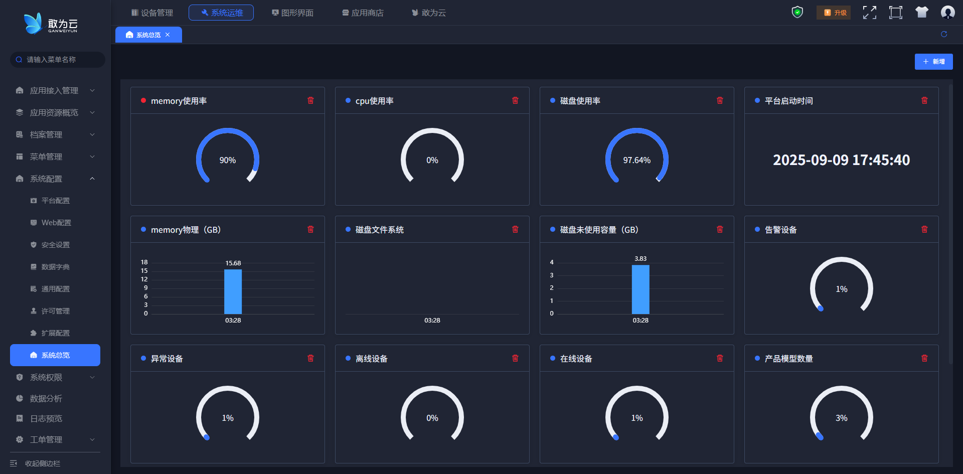Image resolution: width=963 pixels, height=474 pixels.
Task: Click the 2025-09-09 17:45:40 timestamp
Action: click(842, 160)
